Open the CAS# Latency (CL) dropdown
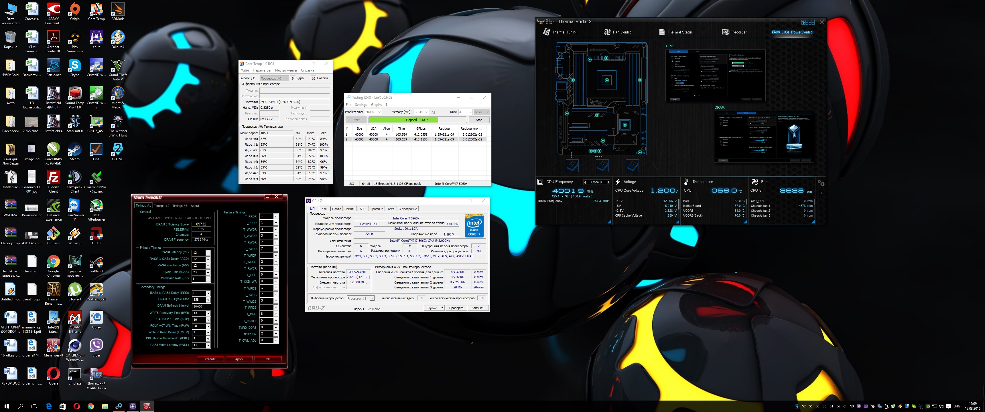985x412 pixels. click(x=208, y=253)
